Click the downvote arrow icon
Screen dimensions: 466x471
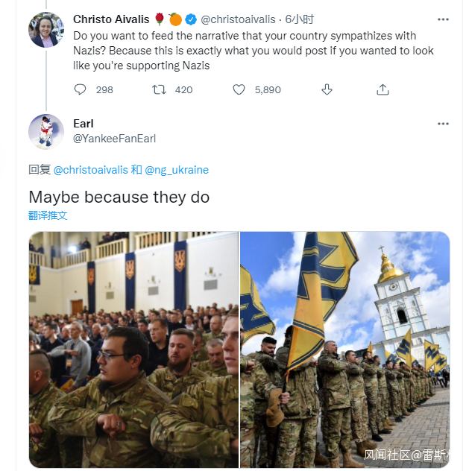coord(327,89)
